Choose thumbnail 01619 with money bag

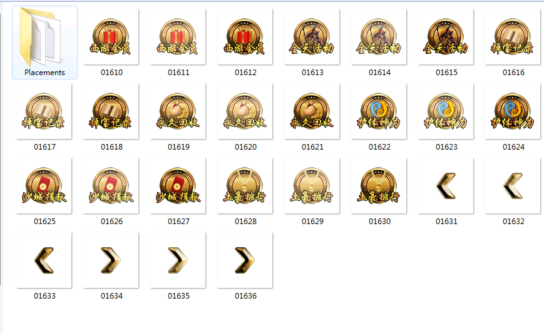[x=178, y=111]
